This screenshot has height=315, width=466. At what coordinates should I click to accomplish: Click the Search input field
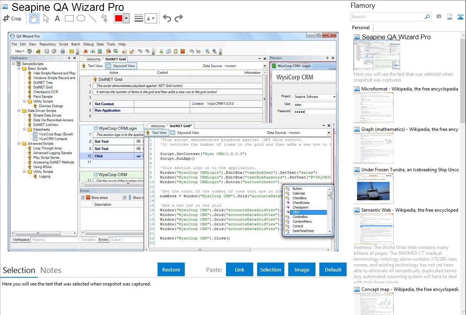point(387,17)
